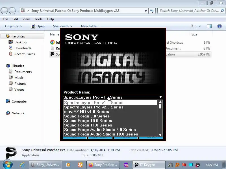The height and width of the screenshot is (169, 226).
Task: Toggle the Explorer preview pane icon
Action: (209, 26)
